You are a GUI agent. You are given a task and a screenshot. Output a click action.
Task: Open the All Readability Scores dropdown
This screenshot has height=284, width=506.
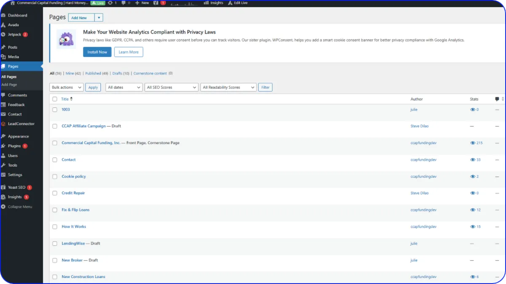(228, 88)
